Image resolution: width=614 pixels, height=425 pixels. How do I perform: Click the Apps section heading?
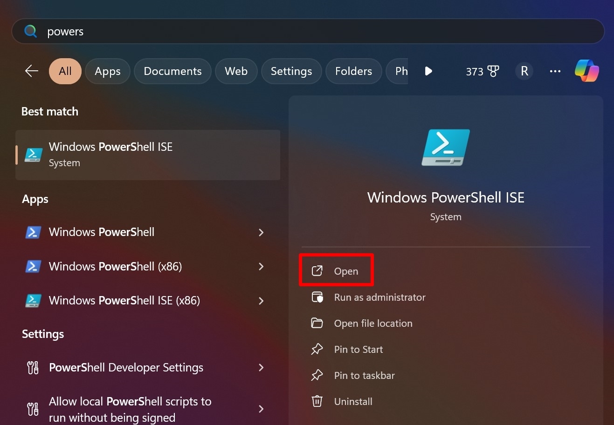[x=35, y=199]
